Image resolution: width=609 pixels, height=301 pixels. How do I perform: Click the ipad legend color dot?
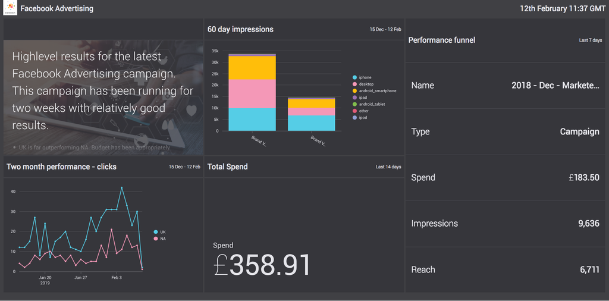coord(355,98)
